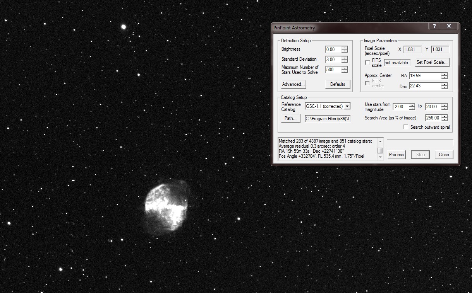Screen dimensions: 472x293
Task: Click the Search Area 256.00 field
Action: pyautogui.click(x=433, y=118)
